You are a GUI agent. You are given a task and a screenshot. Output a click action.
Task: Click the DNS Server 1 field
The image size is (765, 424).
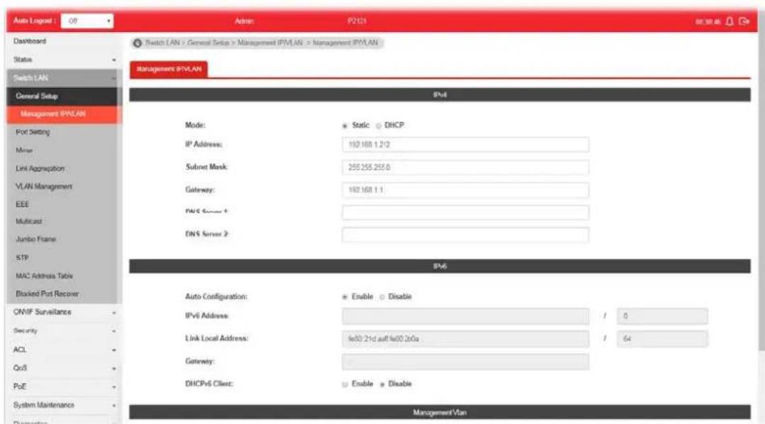pyautogui.click(x=465, y=213)
